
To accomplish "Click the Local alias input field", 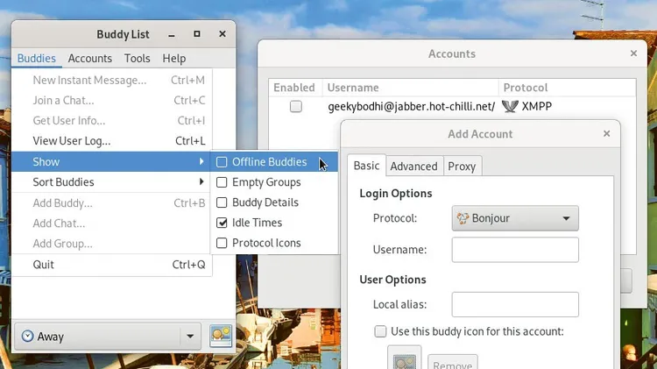I will coord(515,304).
